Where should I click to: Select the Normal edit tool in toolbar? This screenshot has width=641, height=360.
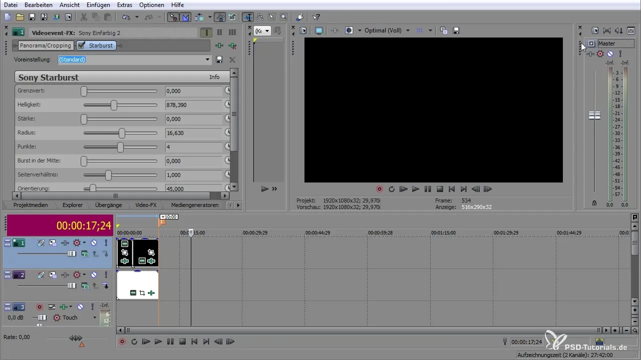(x=248, y=17)
